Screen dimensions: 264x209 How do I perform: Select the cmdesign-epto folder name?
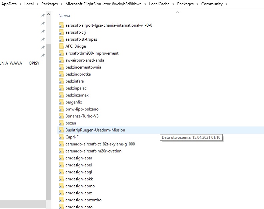tap(79, 207)
